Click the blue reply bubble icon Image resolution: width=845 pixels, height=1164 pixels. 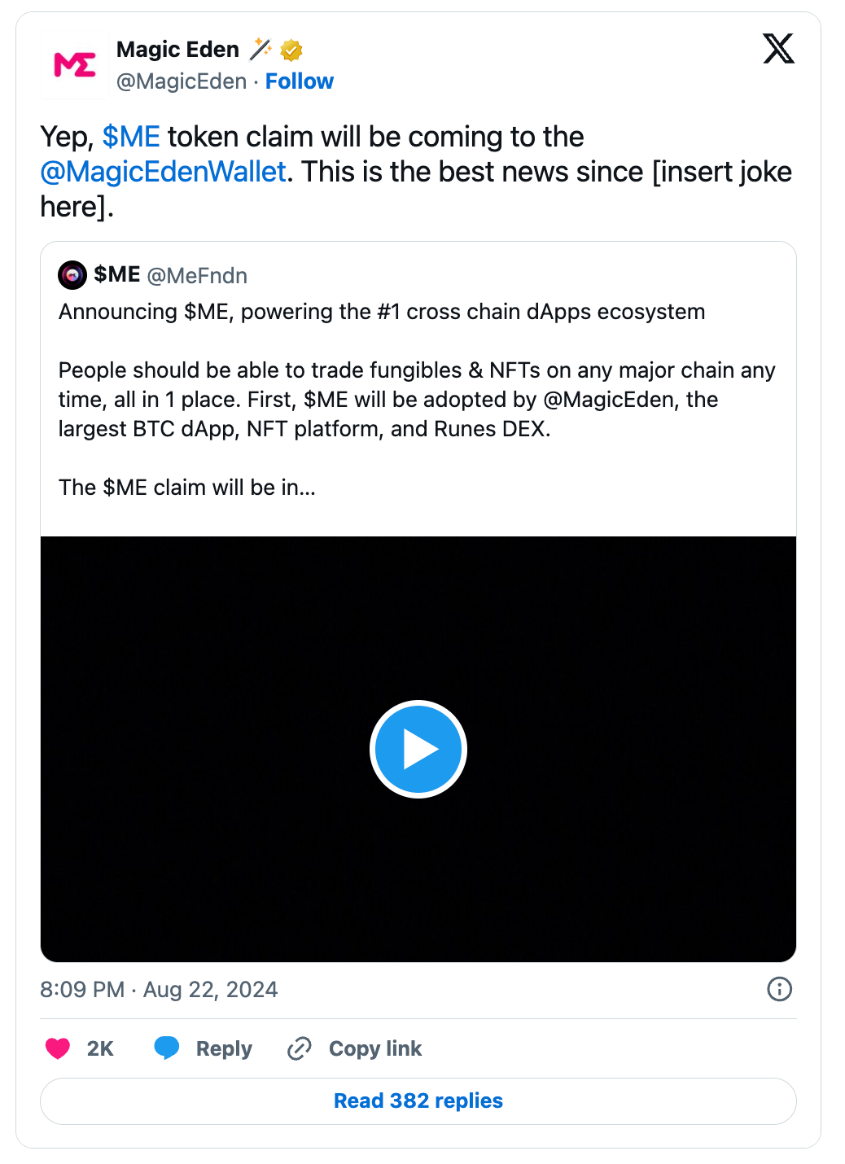167,1048
